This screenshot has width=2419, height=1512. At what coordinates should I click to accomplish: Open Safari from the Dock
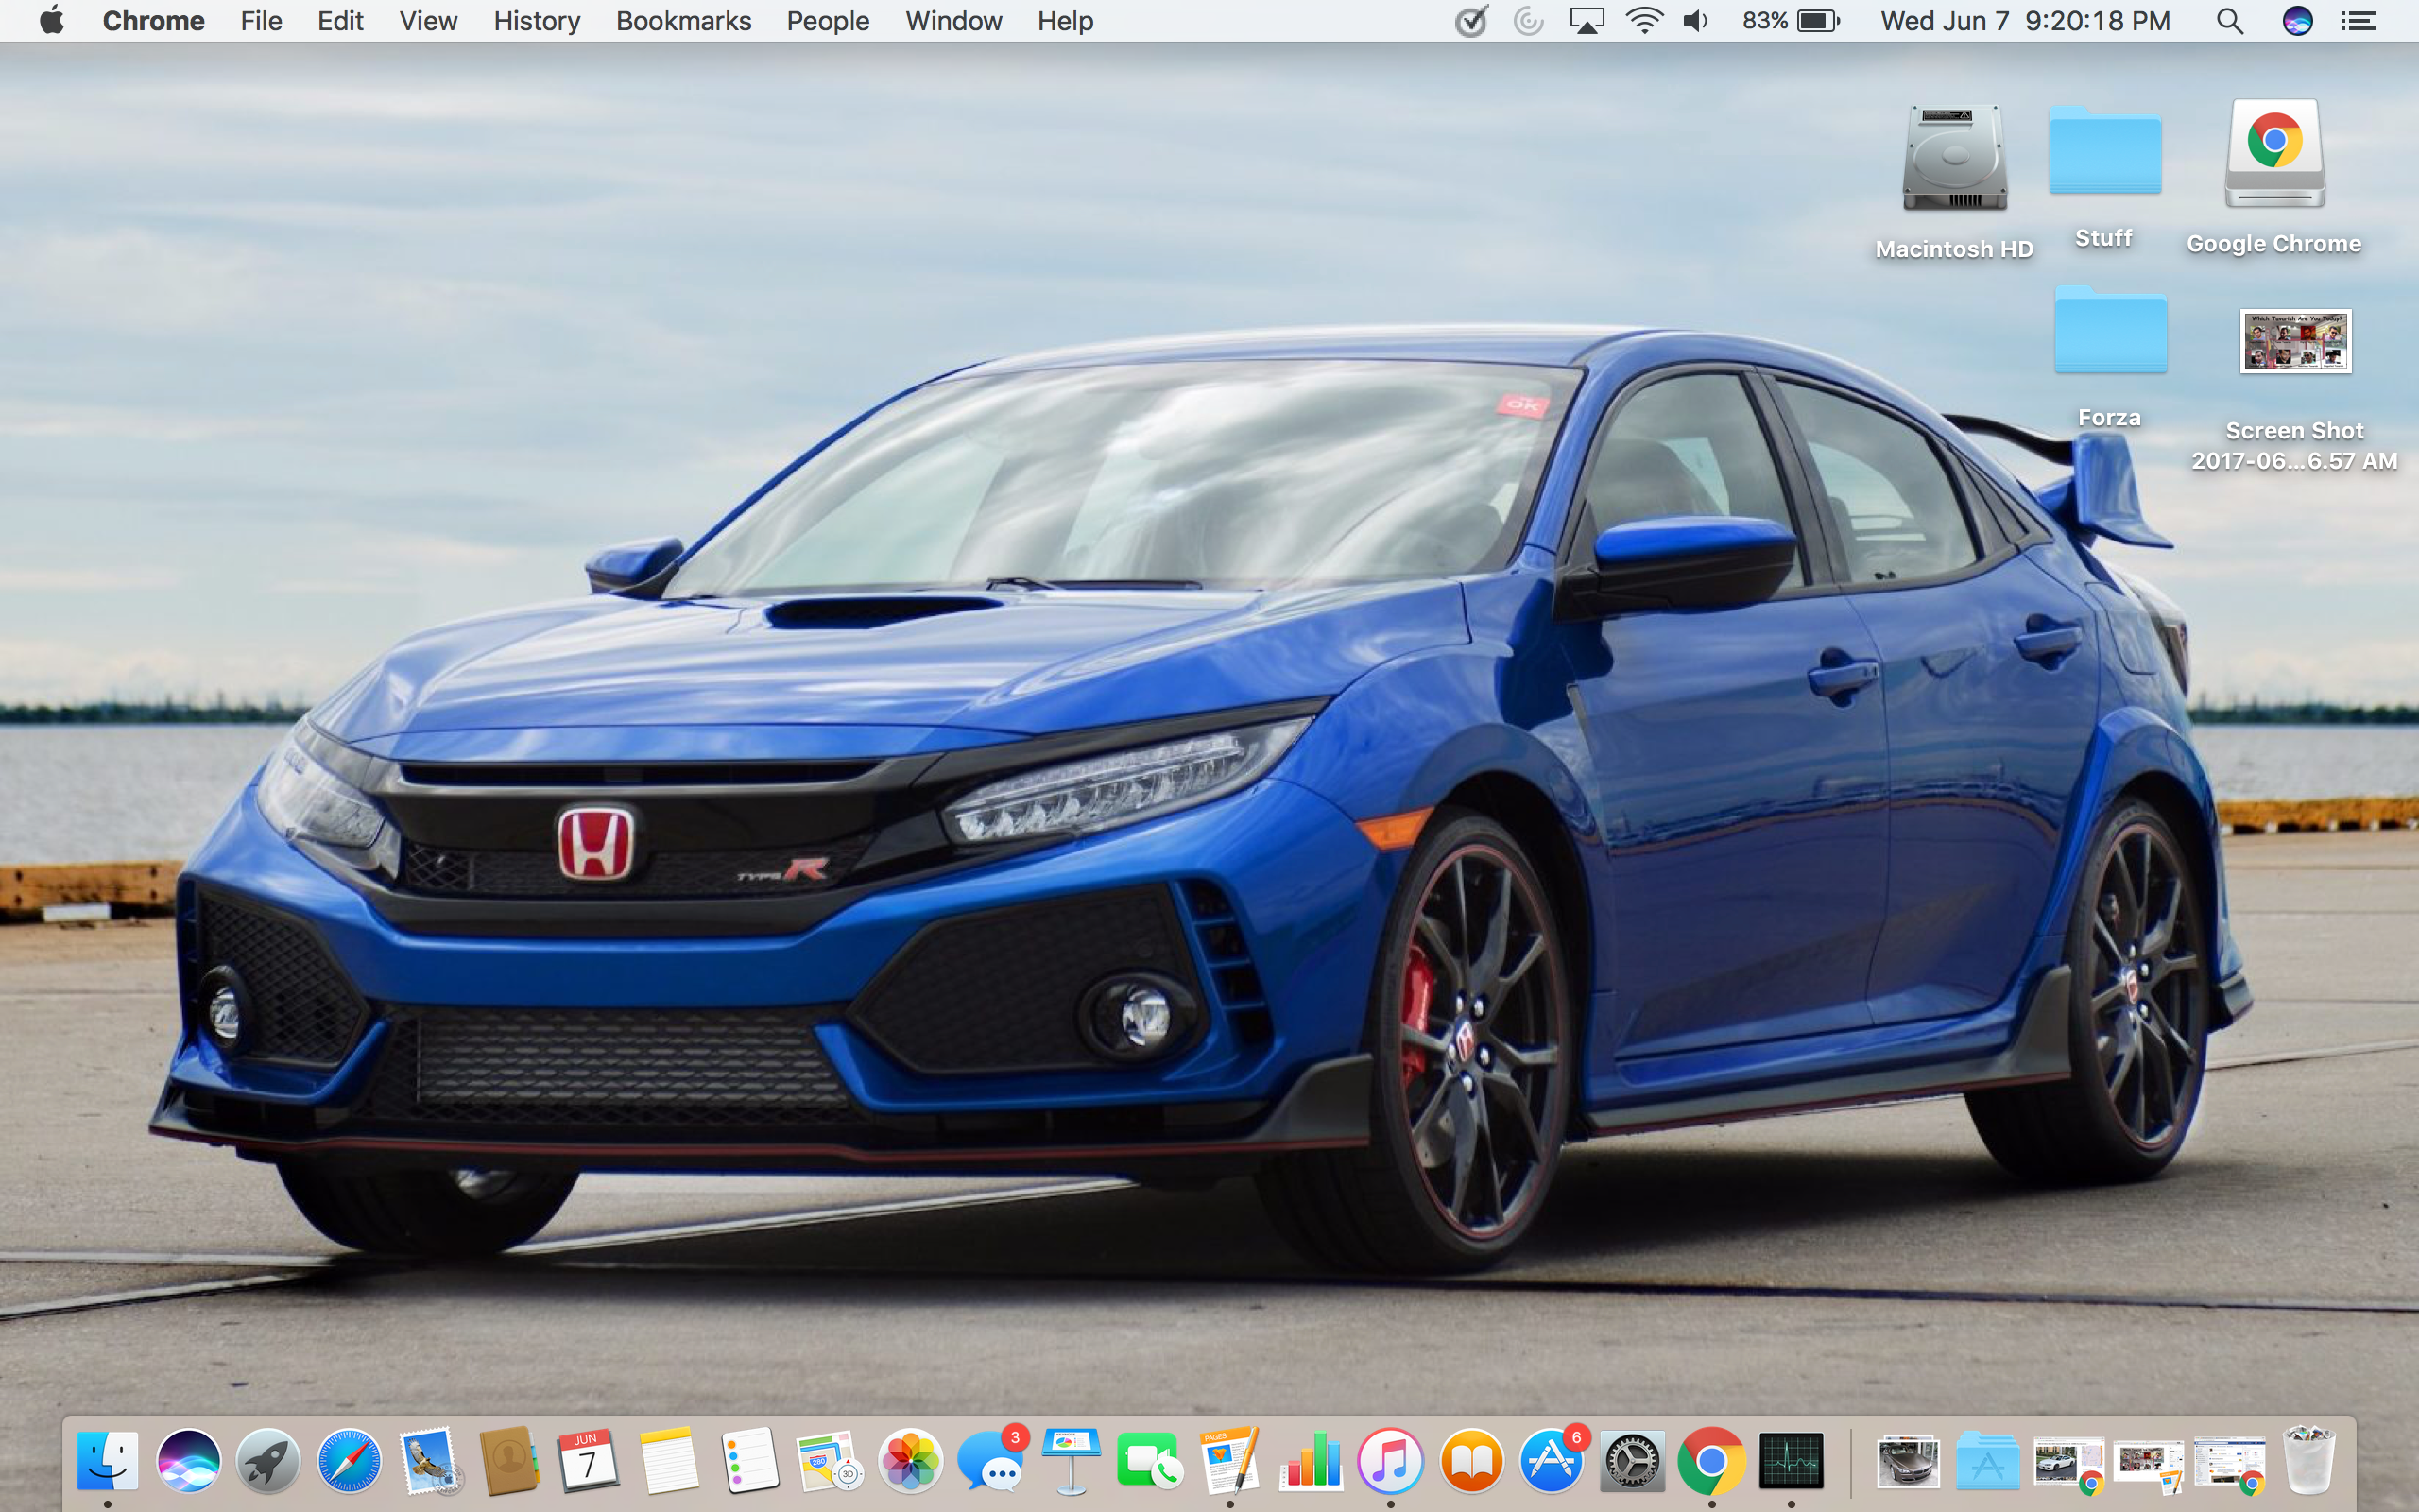click(349, 1461)
